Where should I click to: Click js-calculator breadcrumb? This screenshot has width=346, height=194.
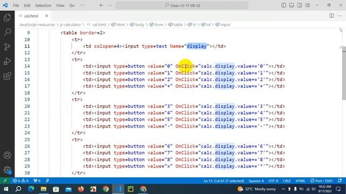70,25
